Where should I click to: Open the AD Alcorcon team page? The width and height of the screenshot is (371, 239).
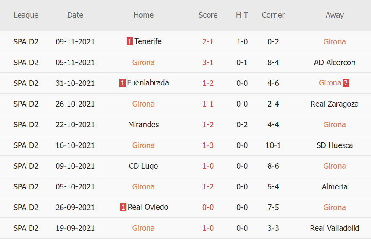[x=334, y=62]
